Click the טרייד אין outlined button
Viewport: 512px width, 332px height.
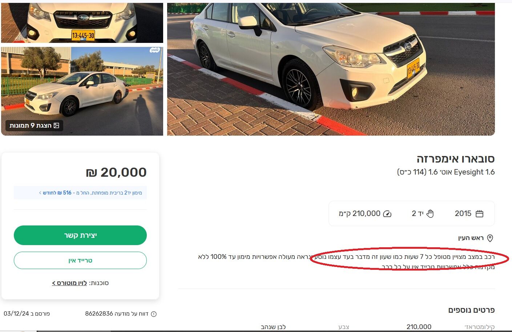(80, 260)
